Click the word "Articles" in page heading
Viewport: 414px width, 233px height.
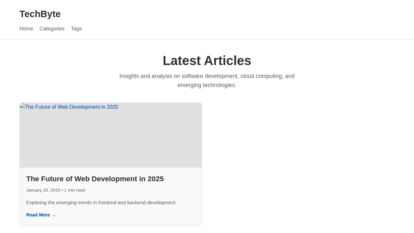pos(227,61)
